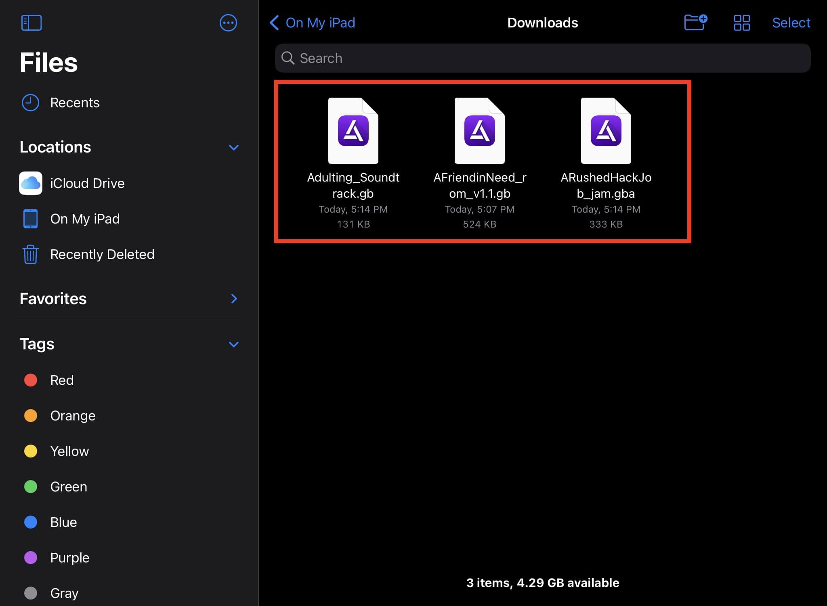Create a new folder in Downloads
This screenshot has width=827, height=606.
(697, 23)
